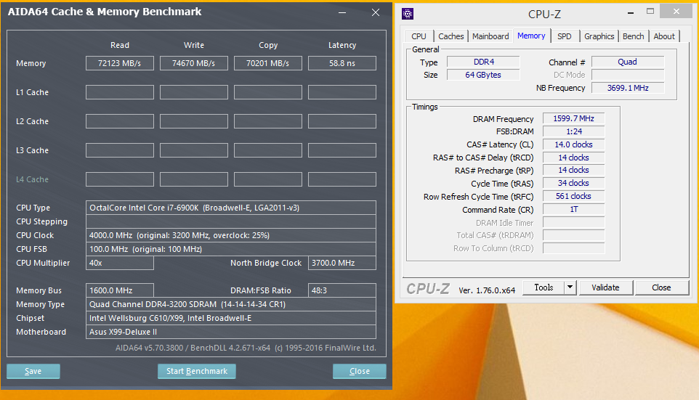The image size is (699, 400).
Task: Minimize the AIDA64 Cache & Memory Benchmark window
Action: 342,12
